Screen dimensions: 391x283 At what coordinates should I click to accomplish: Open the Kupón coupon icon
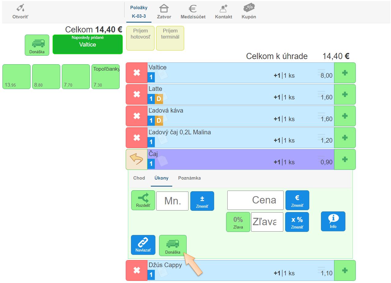click(249, 8)
